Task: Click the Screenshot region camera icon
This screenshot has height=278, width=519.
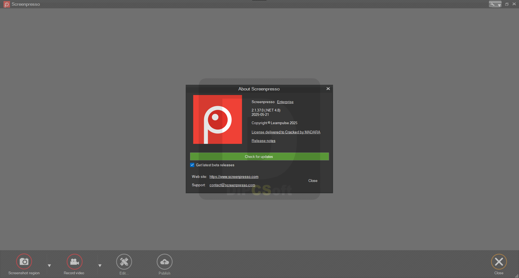Action: [24, 262]
